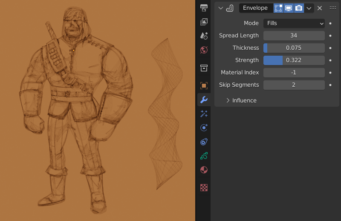The image size is (341, 221).
Task: Select the Modifiers wrench tab
Action: point(204,99)
